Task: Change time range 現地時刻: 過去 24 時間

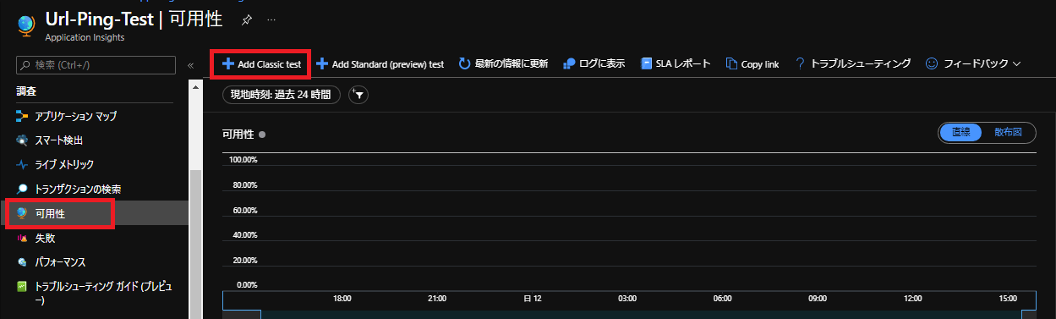Action: (x=282, y=95)
